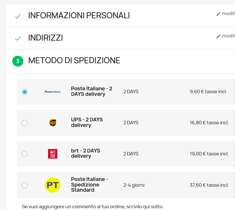Viewport: 235px width, 210px height.
Task: Collapse the Metodo di Spedizione heading
Action: [74, 61]
